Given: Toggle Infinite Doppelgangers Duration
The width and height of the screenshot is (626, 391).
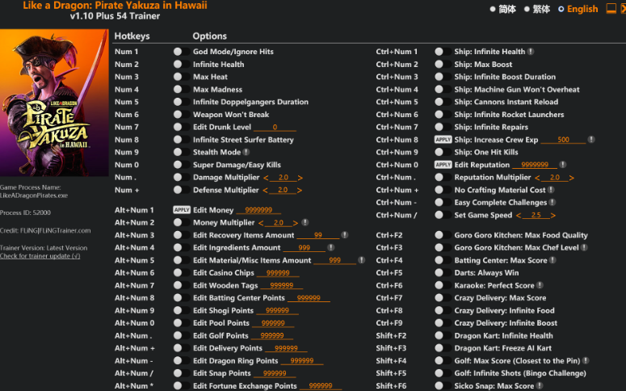Looking at the screenshot, I should click(x=182, y=102).
